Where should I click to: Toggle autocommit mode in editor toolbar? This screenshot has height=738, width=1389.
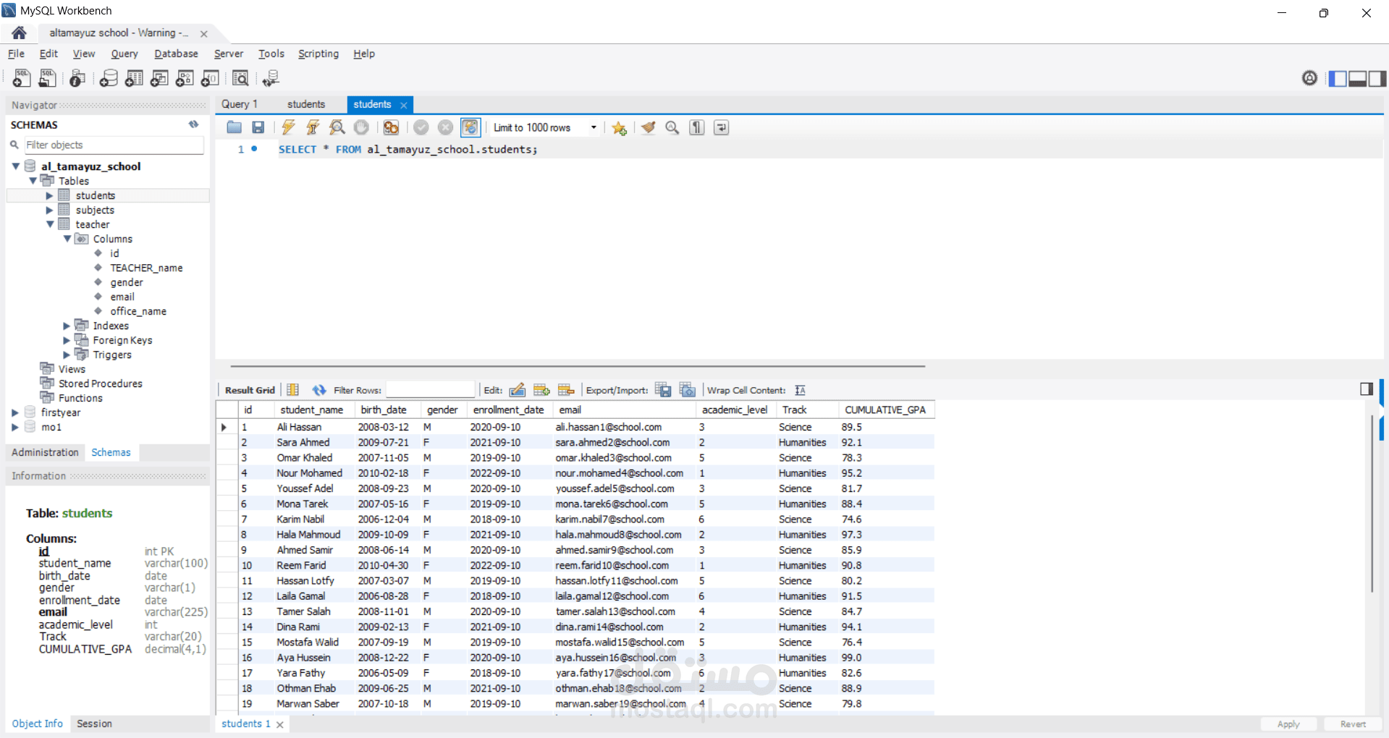click(x=470, y=127)
